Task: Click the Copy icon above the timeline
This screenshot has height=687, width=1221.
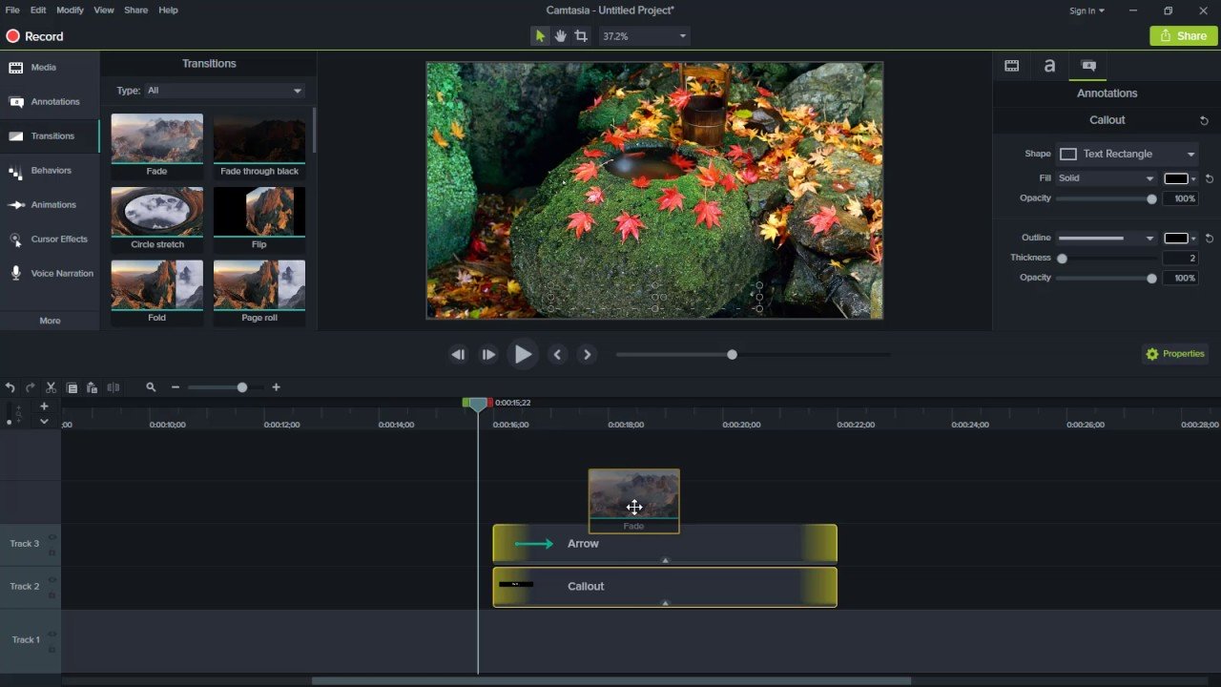Action: pyautogui.click(x=72, y=387)
